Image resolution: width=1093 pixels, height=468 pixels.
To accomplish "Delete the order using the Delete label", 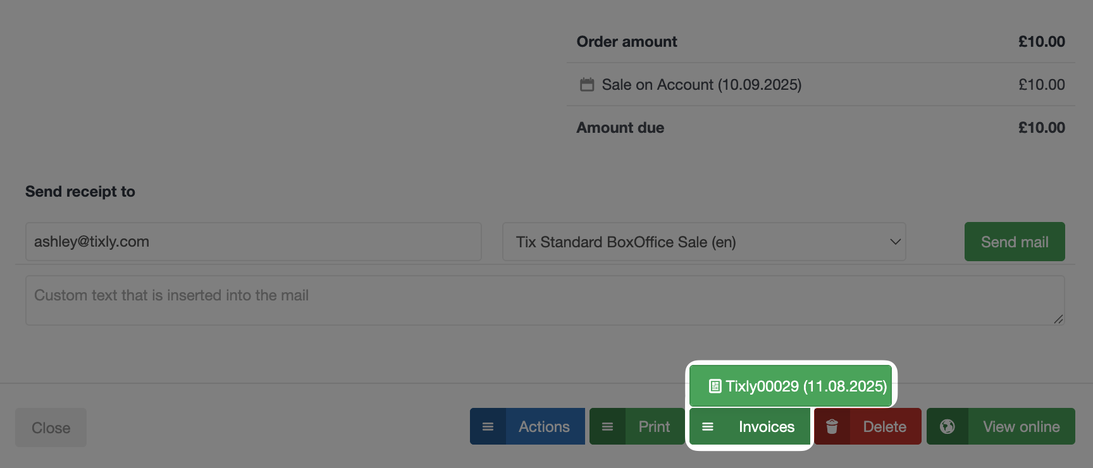I will (884, 427).
